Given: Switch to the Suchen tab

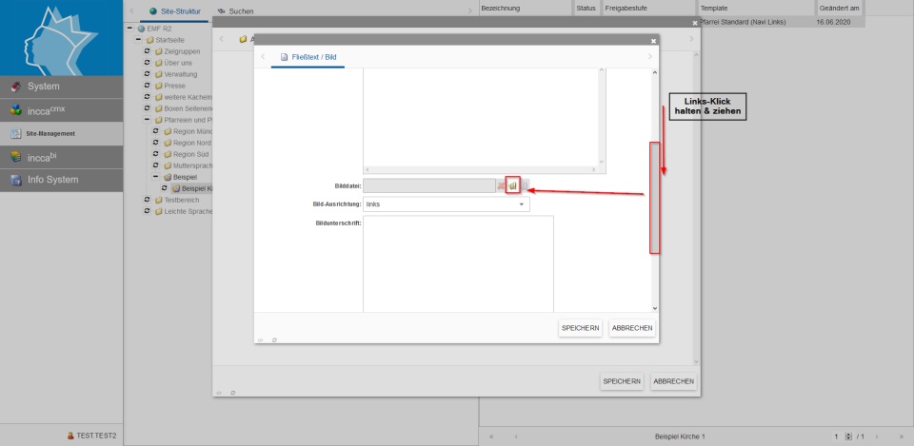Looking at the screenshot, I should [x=241, y=10].
